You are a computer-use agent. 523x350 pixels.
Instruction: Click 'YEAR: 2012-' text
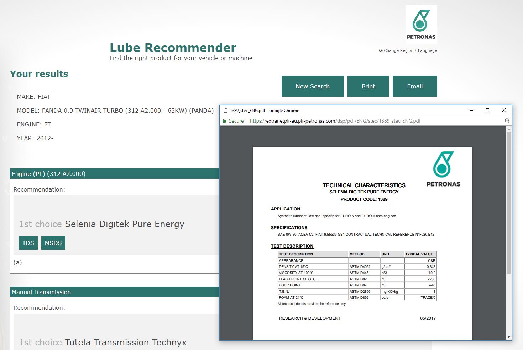pyautogui.click(x=35, y=138)
